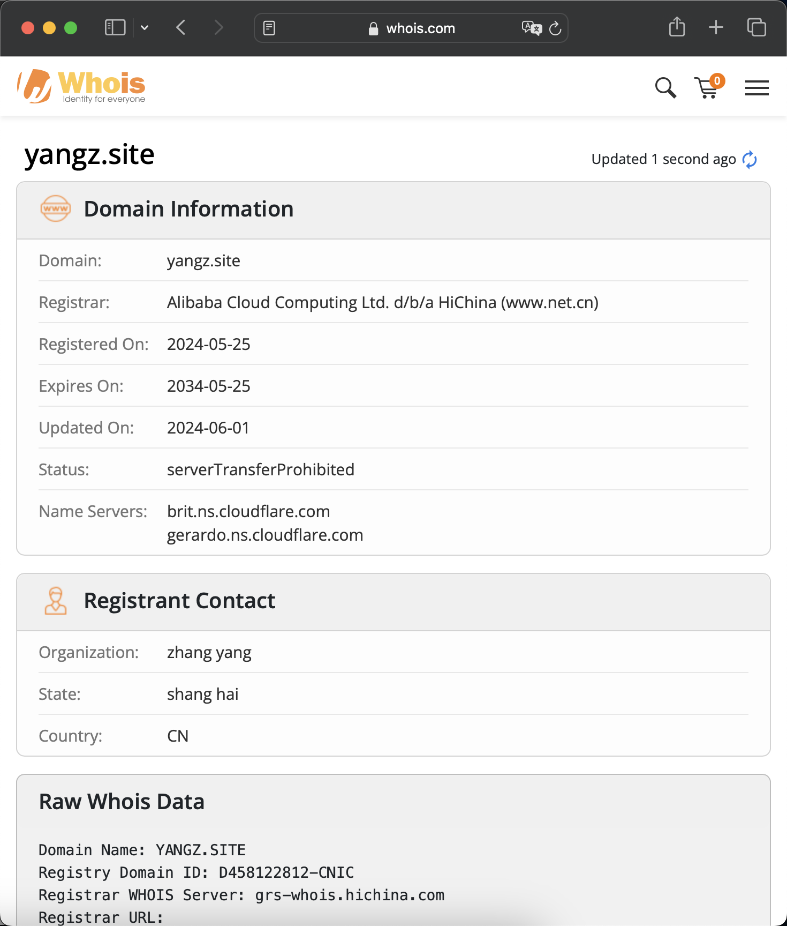
Task: Click the Domain Information section header
Action: click(188, 209)
